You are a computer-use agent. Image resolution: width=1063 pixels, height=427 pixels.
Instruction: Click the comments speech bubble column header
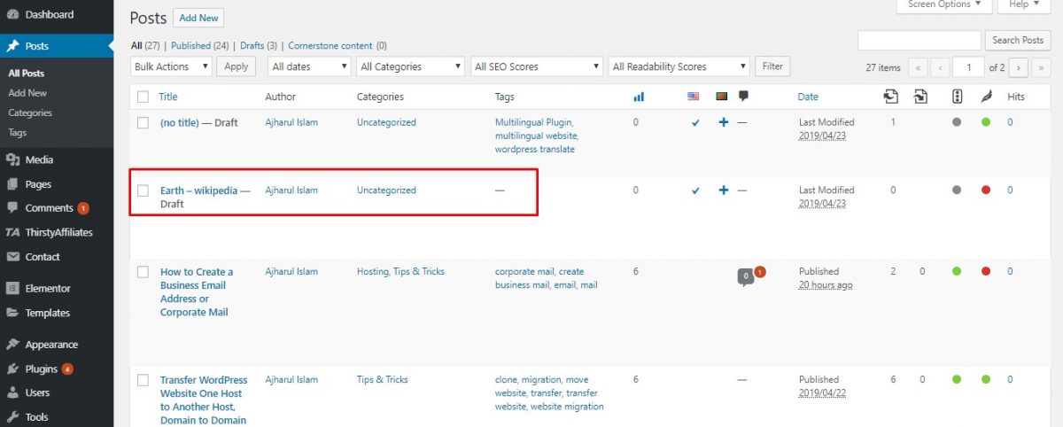pos(743,97)
